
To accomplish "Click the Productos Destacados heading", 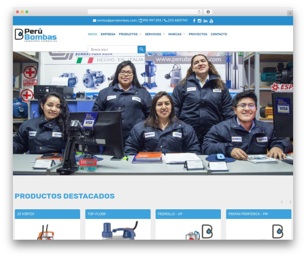I will 65,196.
